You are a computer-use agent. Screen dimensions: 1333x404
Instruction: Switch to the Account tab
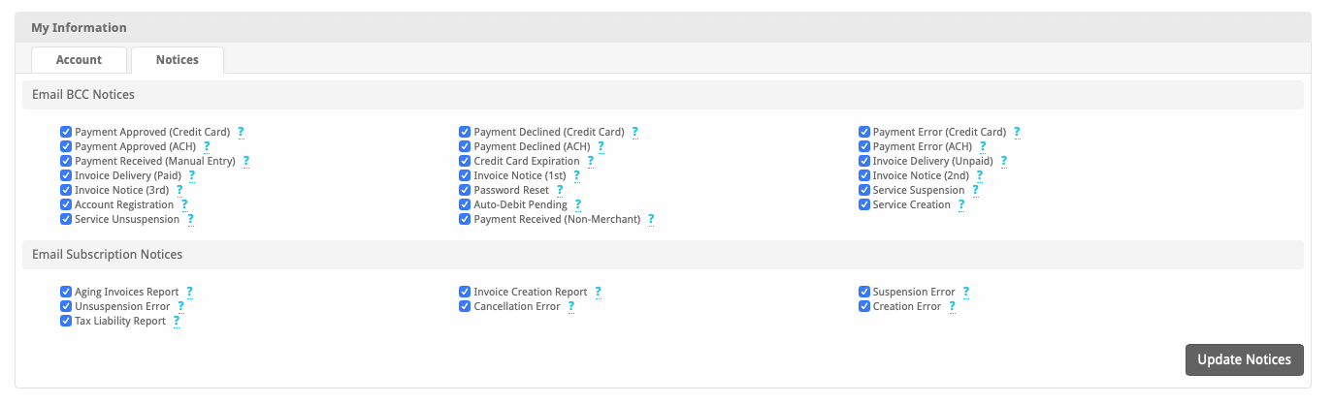pos(80,60)
